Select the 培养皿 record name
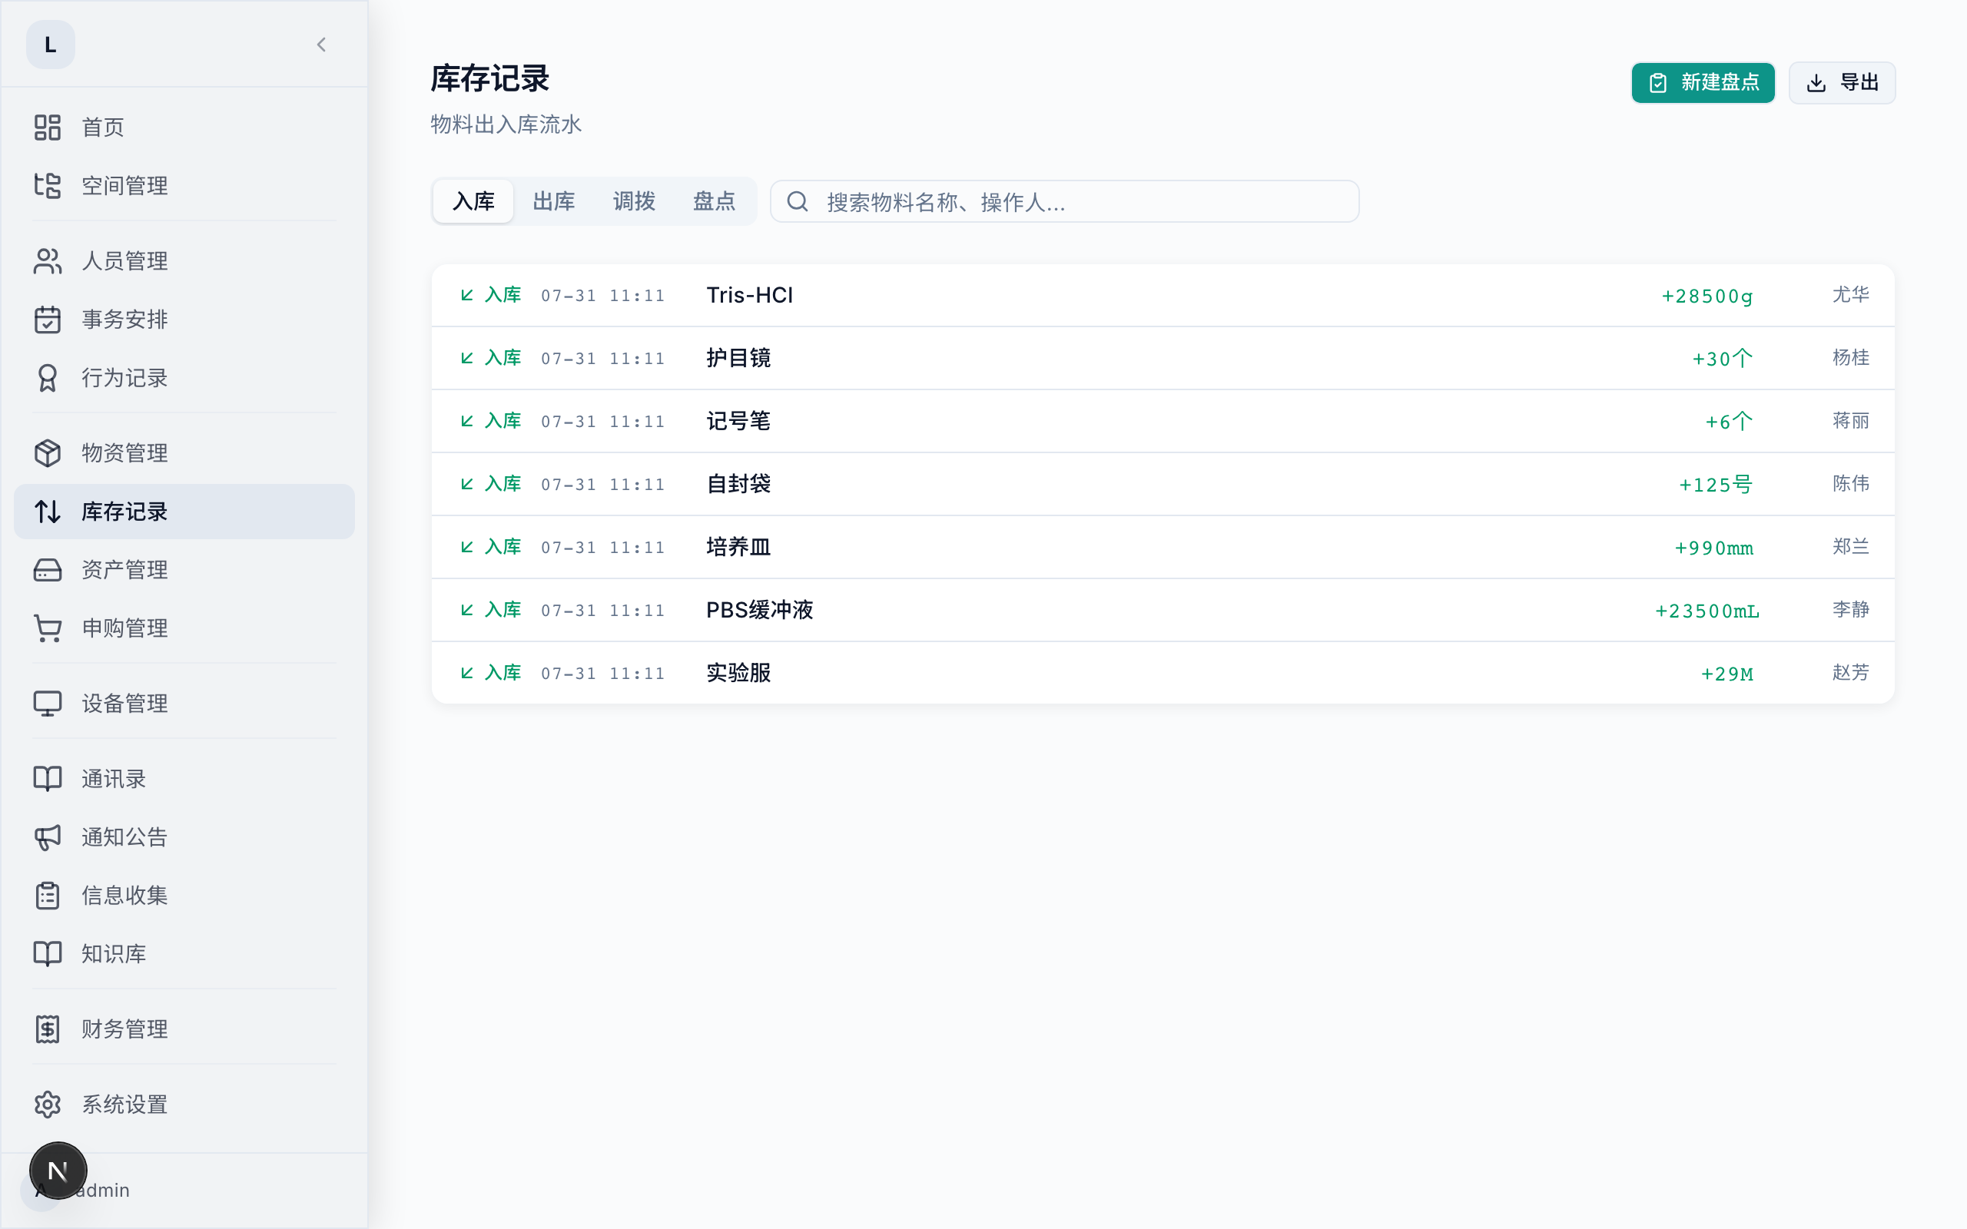Image resolution: width=1967 pixels, height=1229 pixels. click(x=738, y=547)
